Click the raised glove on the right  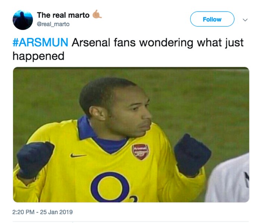[x=192, y=154]
